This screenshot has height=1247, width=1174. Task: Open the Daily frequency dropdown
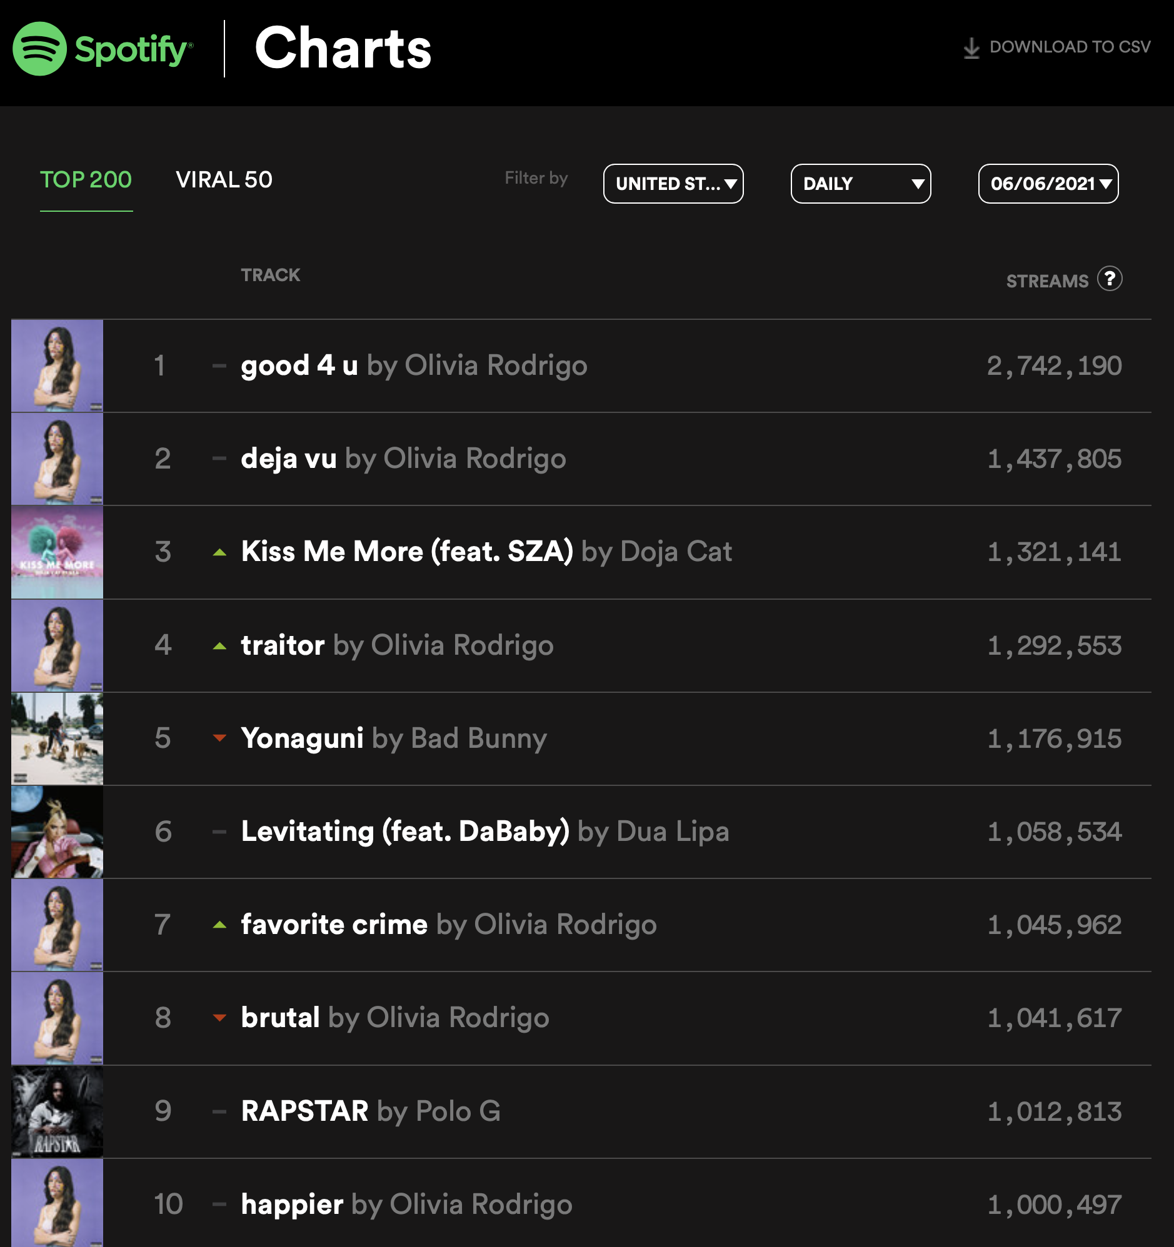click(x=860, y=184)
